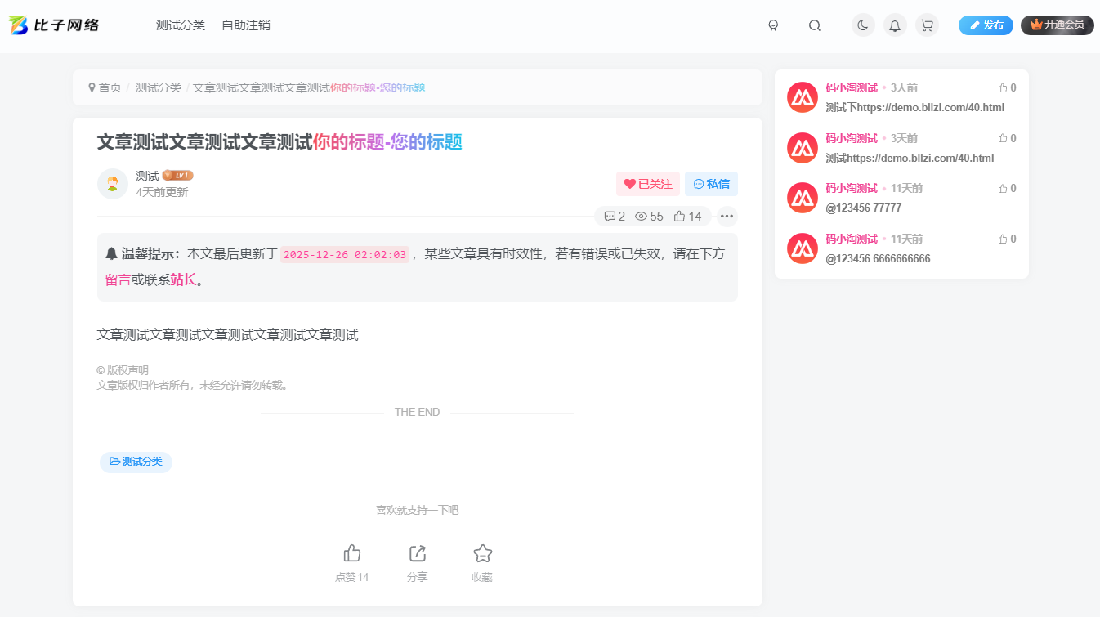The image size is (1100, 617).
Task: Click the 分享 share icon below the article
Action: [x=417, y=554]
